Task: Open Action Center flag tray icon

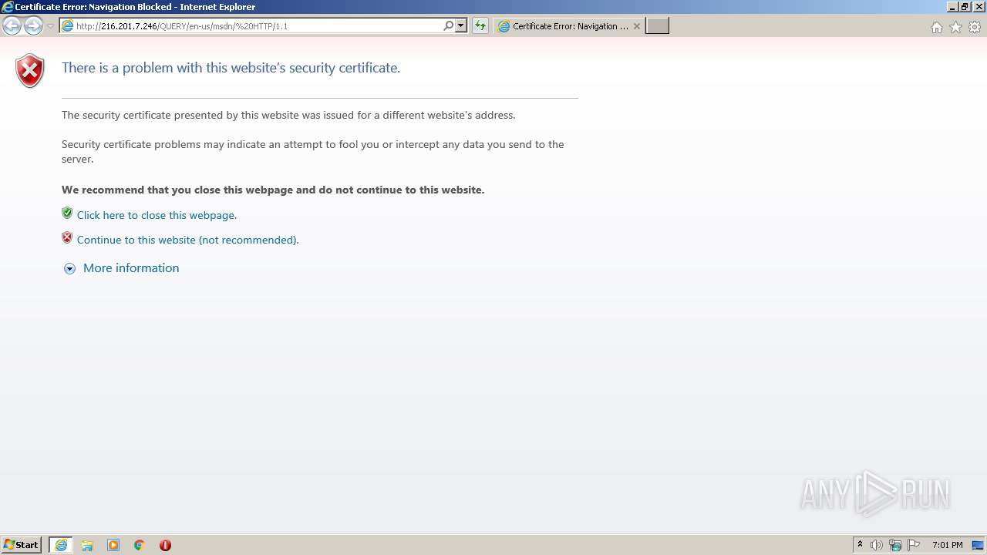Action: click(x=914, y=545)
